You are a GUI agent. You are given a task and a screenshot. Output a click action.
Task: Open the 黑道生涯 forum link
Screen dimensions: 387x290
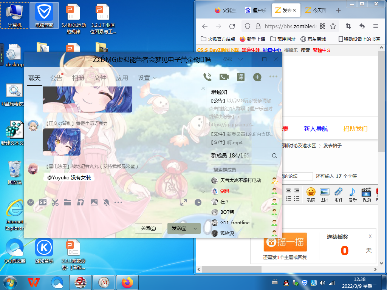[251, 50]
